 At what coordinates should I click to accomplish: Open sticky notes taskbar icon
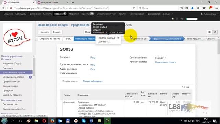tap(99, 121)
